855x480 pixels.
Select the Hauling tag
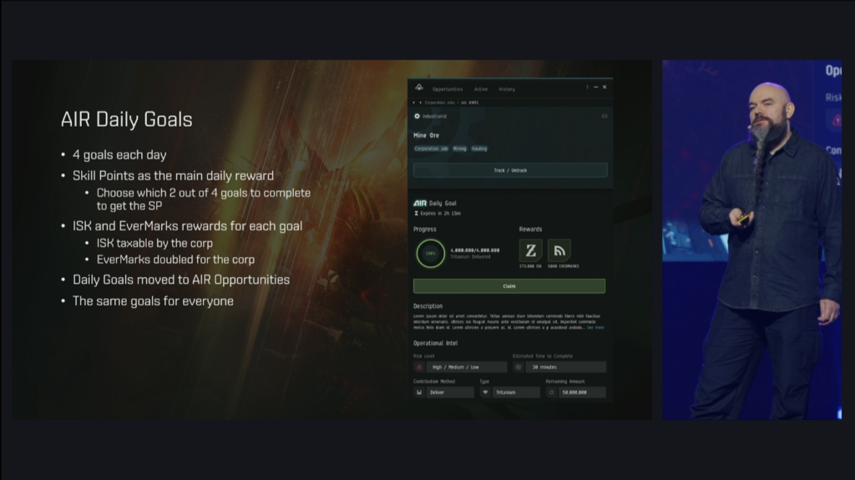(479, 149)
